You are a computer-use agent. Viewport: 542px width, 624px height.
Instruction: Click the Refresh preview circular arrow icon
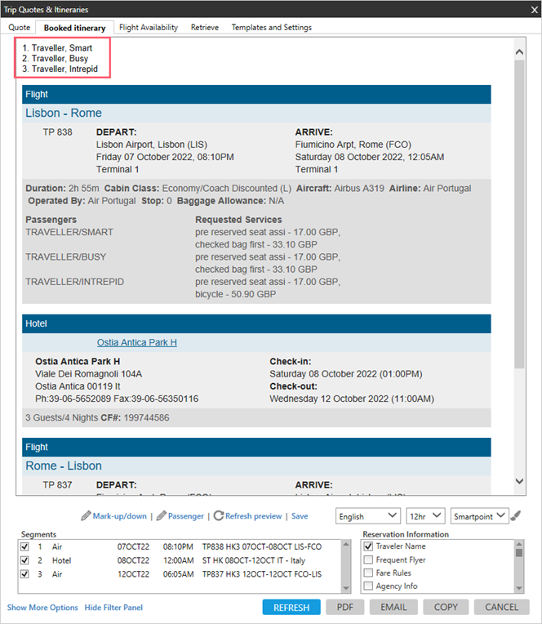point(219,516)
